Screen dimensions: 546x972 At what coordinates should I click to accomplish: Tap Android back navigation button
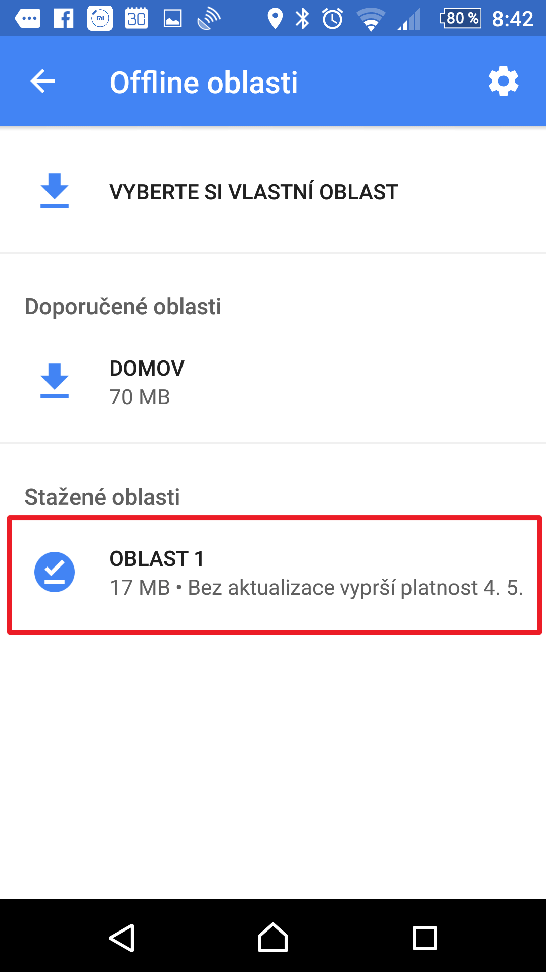[121, 938]
